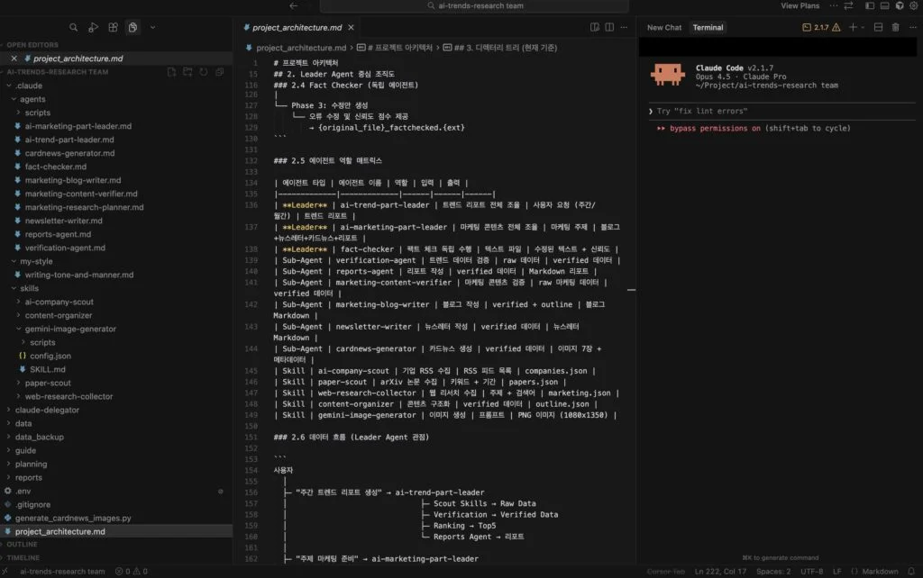Open the Run and Debug view
The image size is (923, 578).
[93, 27]
